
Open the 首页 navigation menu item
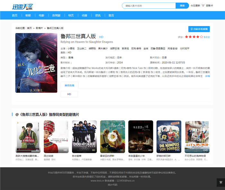[14, 15]
